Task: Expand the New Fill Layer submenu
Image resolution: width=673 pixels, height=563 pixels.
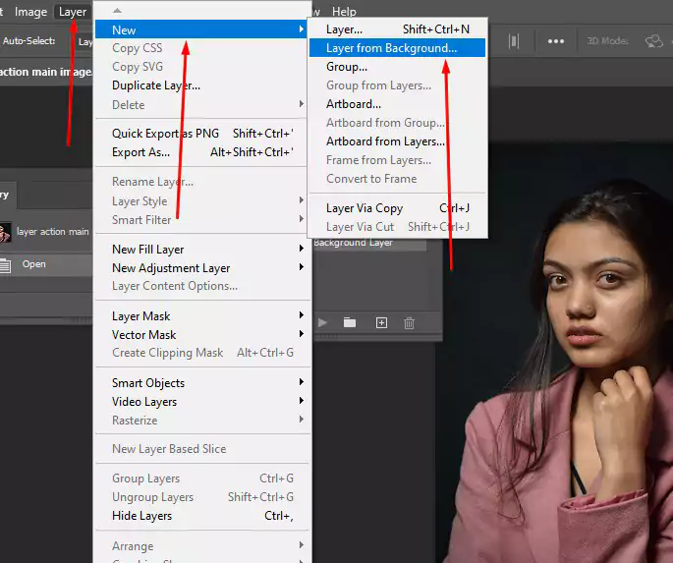Action: (200, 250)
